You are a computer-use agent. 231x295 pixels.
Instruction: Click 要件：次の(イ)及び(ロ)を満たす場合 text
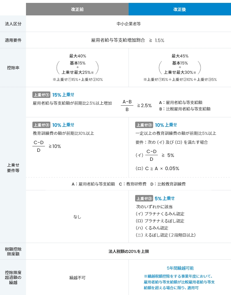tap(172, 142)
